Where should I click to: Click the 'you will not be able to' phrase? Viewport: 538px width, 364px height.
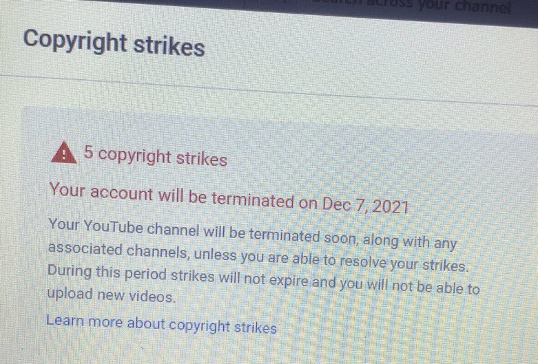coord(410,286)
